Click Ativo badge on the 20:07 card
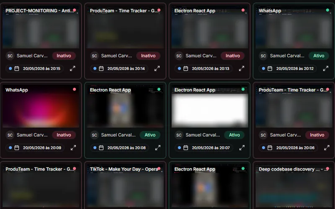This screenshot has width=335, height=209. (234, 135)
